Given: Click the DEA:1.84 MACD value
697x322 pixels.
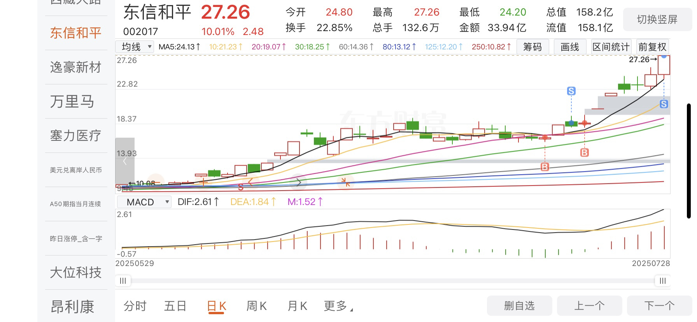Looking at the screenshot, I should 253,202.
